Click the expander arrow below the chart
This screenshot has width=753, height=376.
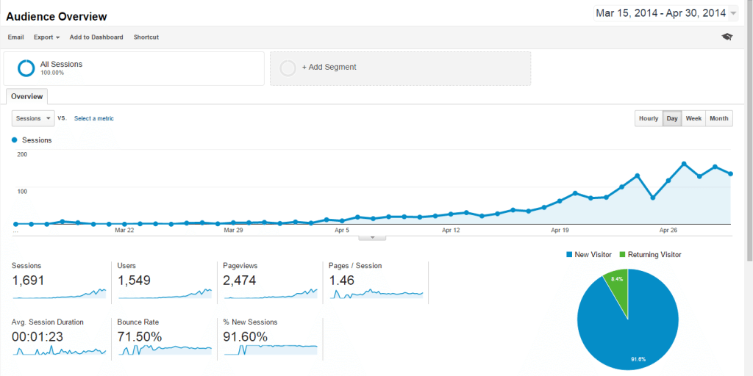click(x=372, y=237)
